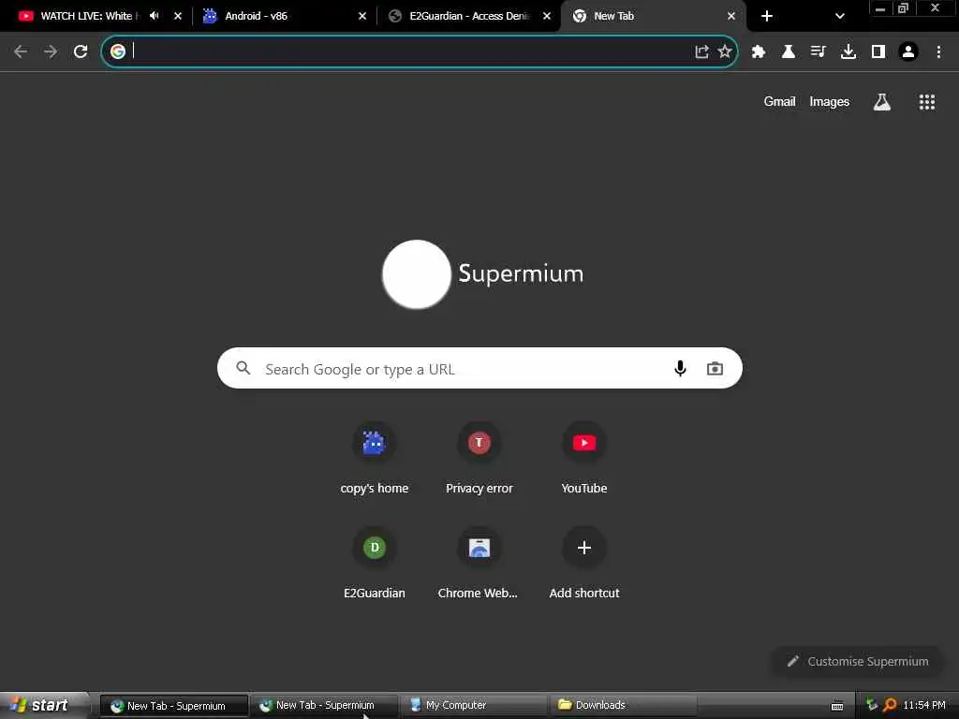Close the New Tab tab
This screenshot has height=719, width=959.
click(730, 16)
